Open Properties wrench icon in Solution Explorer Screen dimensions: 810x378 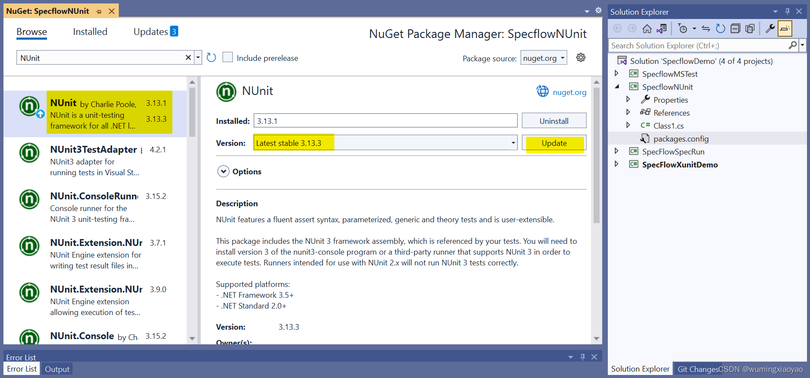[x=770, y=28]
